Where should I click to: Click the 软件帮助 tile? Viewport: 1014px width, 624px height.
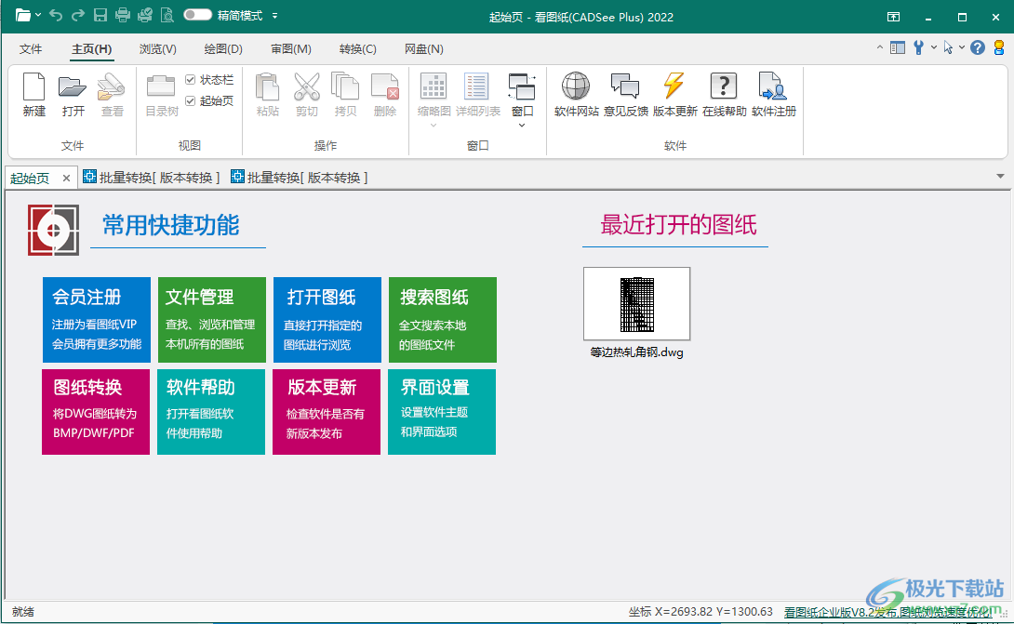point(211,412)
